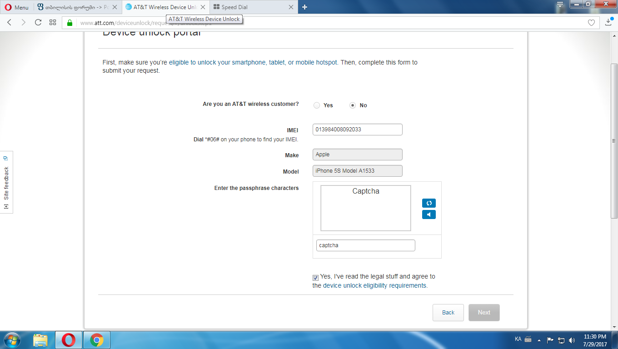Open the Site feedback side tab
Screen dimensions: 618x349
click(x=6, y=182)
